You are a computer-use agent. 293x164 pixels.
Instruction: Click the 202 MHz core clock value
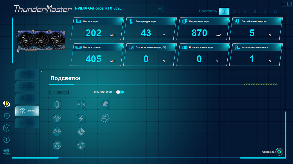(93, 33)
